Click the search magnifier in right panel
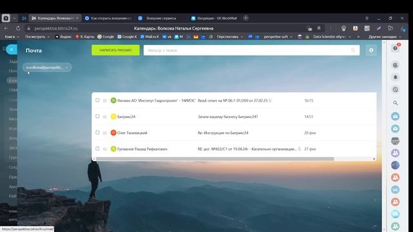The height and width of the screenshot is (232, 413). (x=396, y=103)
